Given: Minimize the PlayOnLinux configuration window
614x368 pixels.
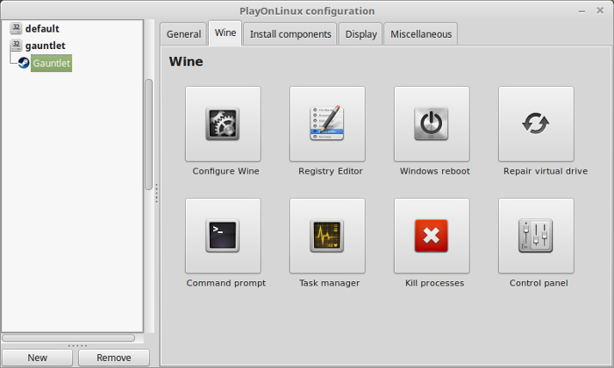Looking at the screenshot, I should coord(582,11).
